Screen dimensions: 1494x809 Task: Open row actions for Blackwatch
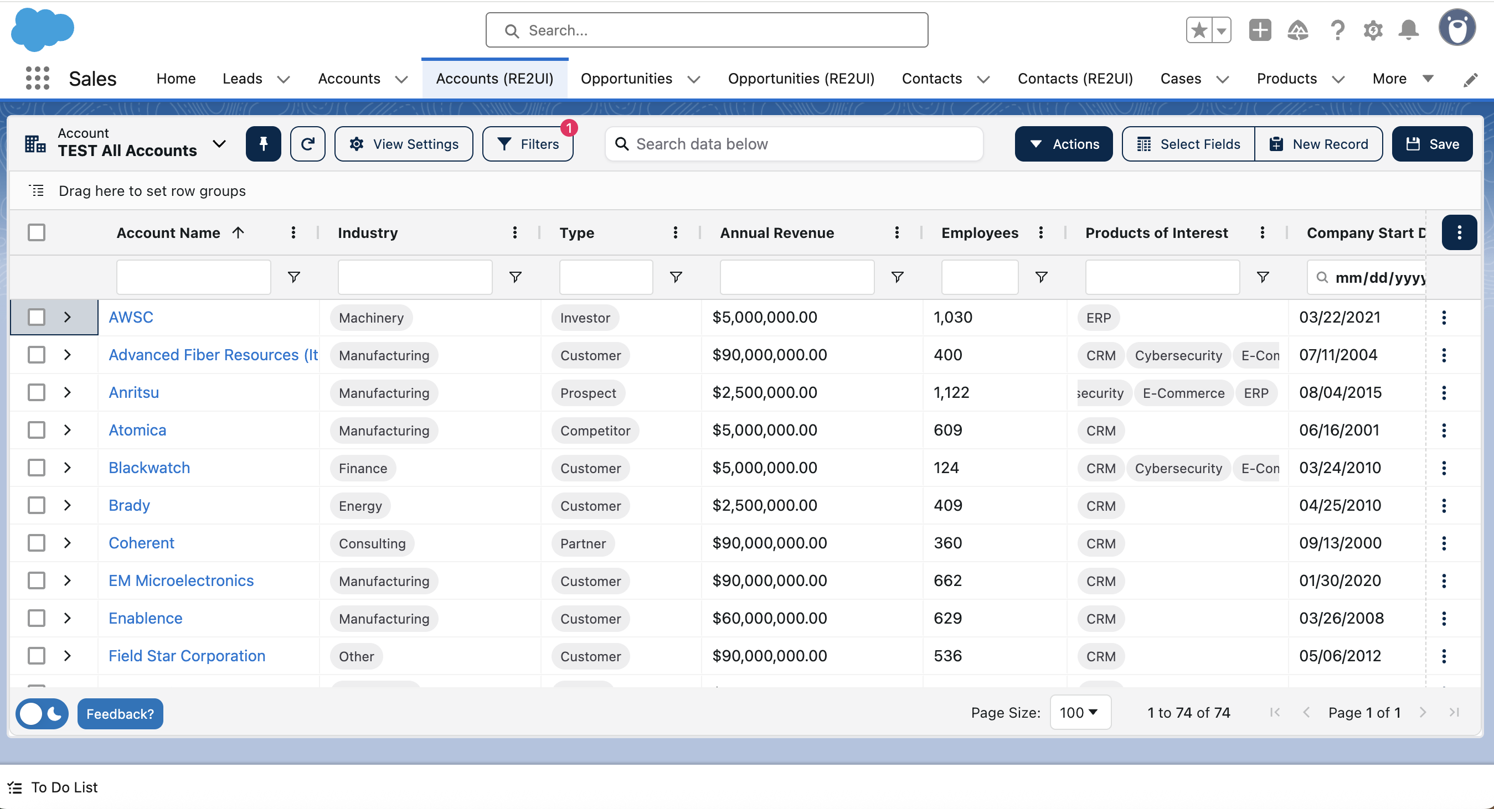tap(1444, 468)
